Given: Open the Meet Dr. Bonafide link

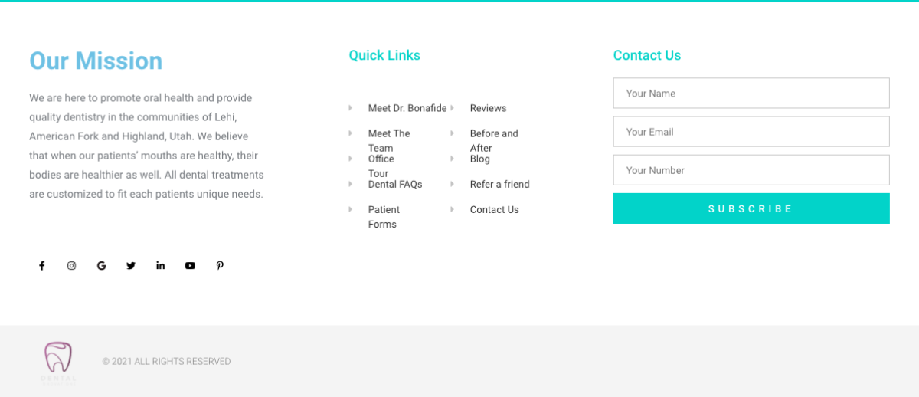Looking at the screenshot, I should 407,108.
